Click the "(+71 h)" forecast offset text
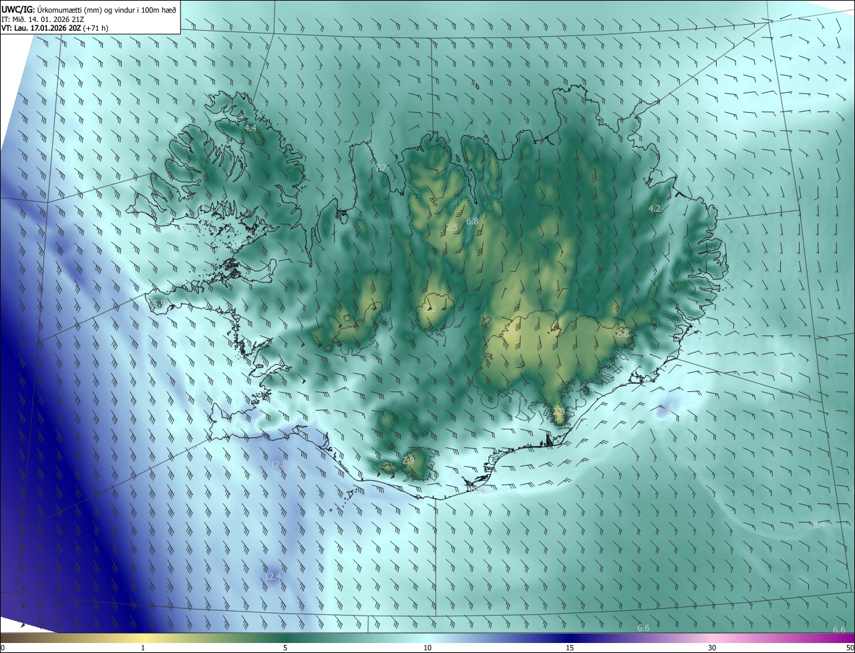Screen dimensions: 855x653 coord(96,28)
